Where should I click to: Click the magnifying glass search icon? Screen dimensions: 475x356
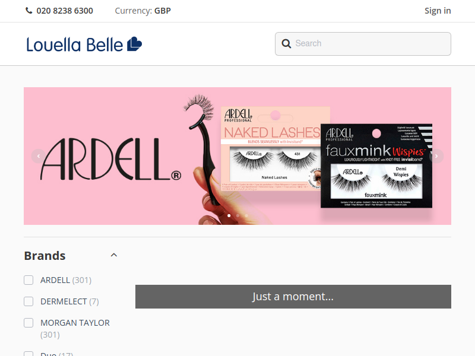(286, 43)
